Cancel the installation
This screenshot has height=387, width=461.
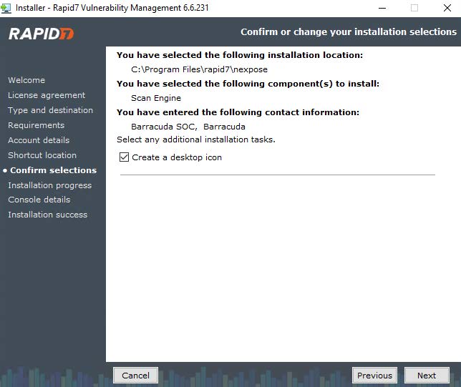coord(135,376)
